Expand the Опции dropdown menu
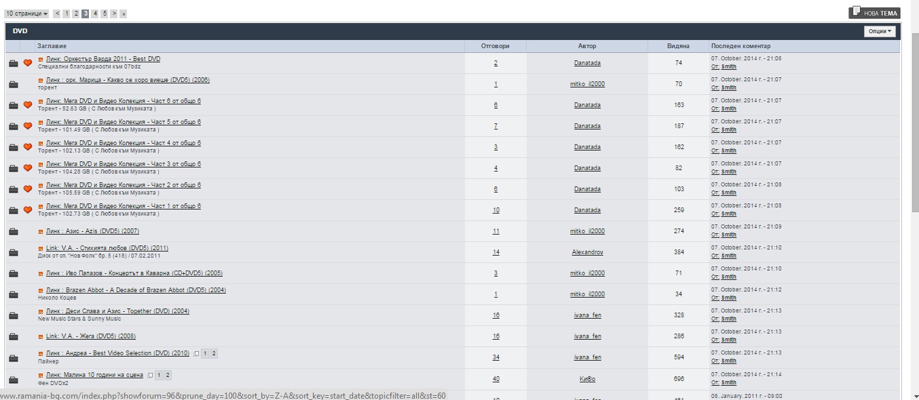 point(880,31)
